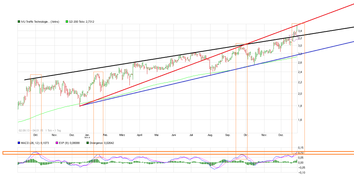Click the dark green IVU Traffic legend swatch
Viewport: 354px width, 181px height.
(19, 22)
